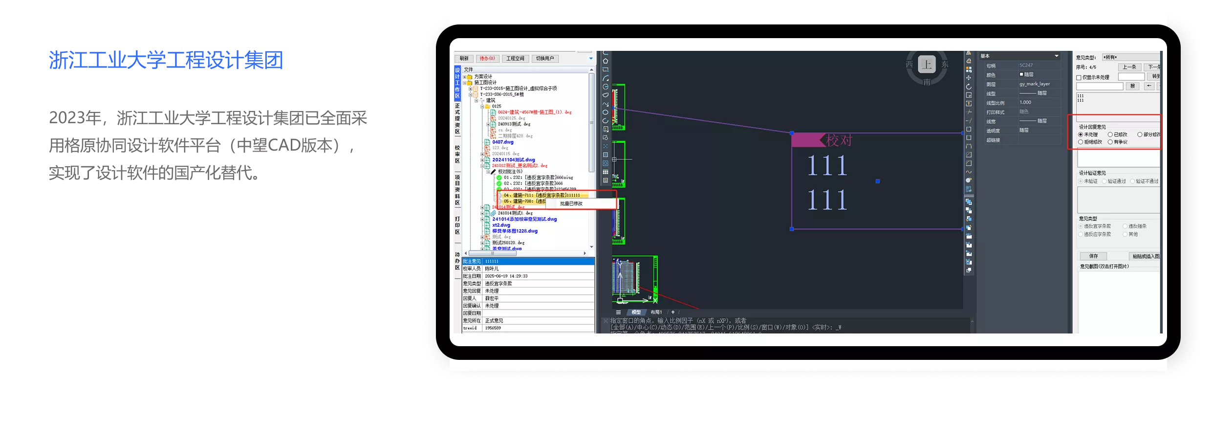Viewport: 1212px width, 443px height.
Task: Choose 批量已修改 from the context menu
Action: (x=571, y=203)
